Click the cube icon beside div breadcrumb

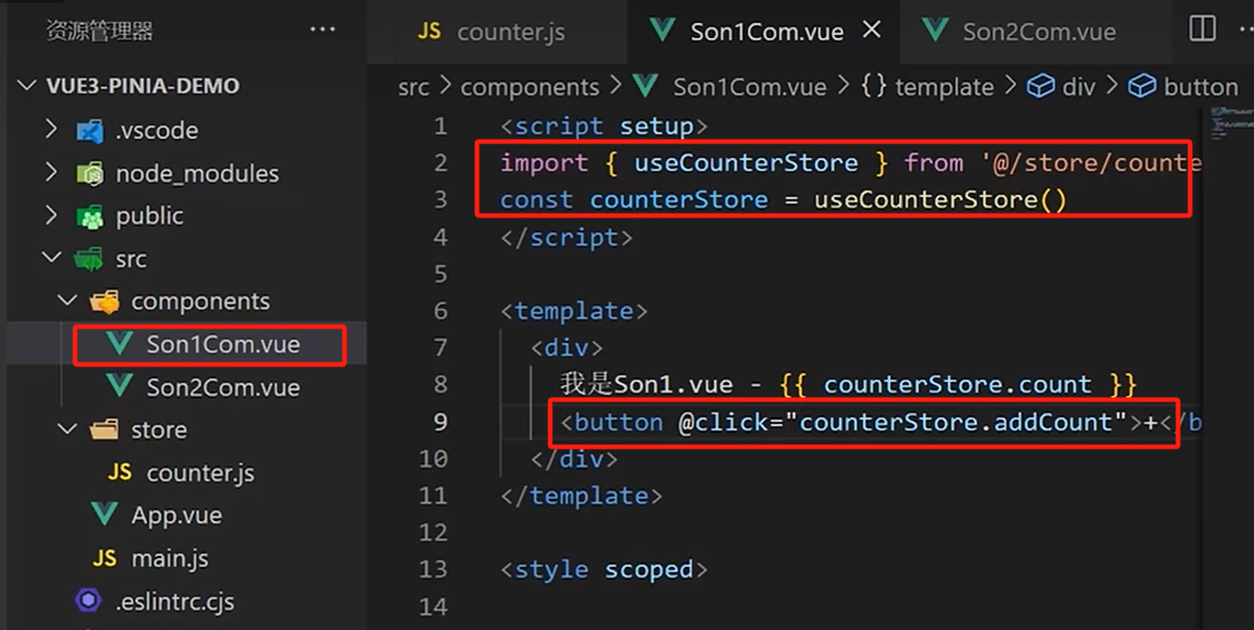coord(1041,86)
